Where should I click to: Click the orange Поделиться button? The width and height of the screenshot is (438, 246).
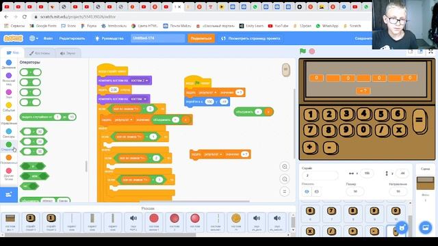tap(201, 38)
